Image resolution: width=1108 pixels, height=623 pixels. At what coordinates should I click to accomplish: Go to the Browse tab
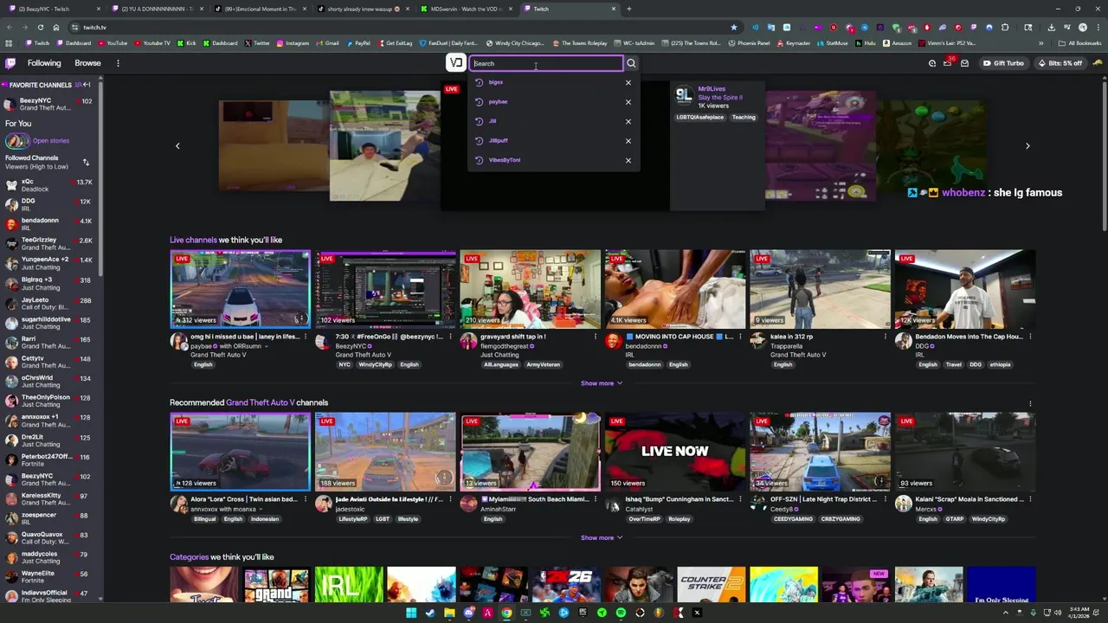point(87,63)
